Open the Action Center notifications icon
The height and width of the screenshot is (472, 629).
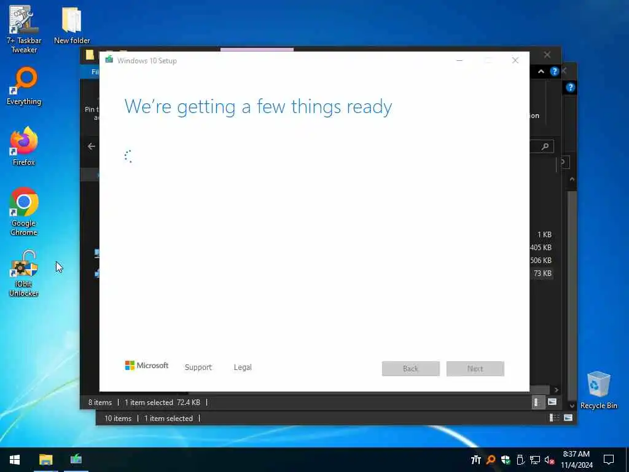[609, 460]
